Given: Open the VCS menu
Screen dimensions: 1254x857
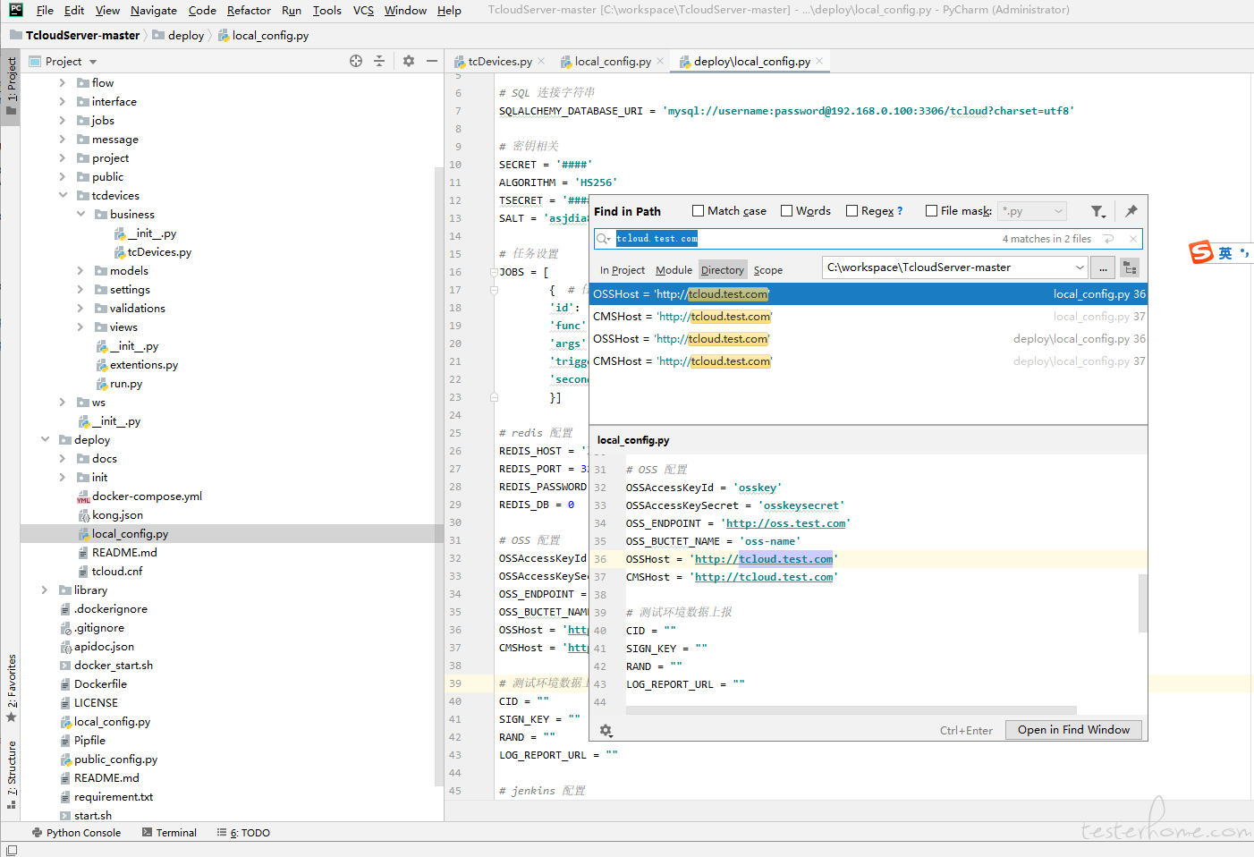Looking at the screenshot, I should (363, 10).
